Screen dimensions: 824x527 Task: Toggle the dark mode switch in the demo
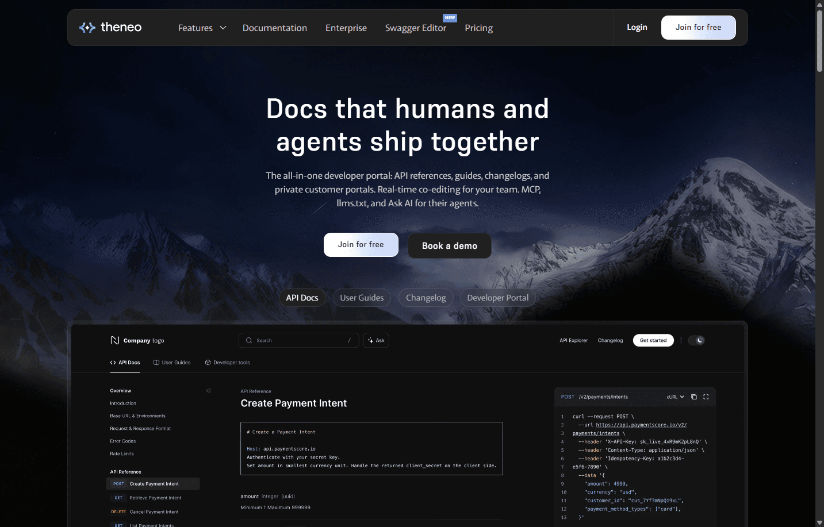pos(696,340)
